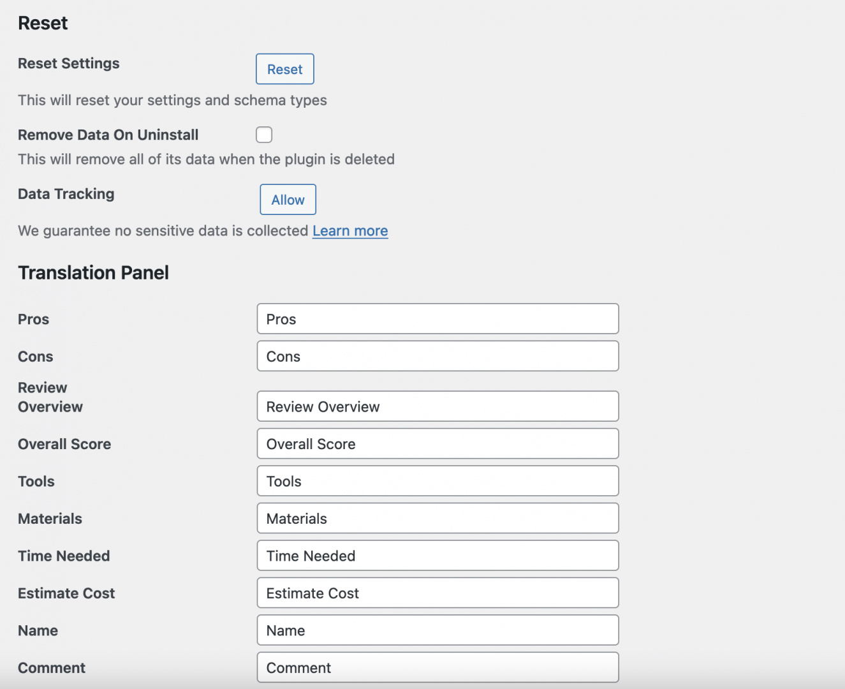Allow data tracking button
The image size is (845, 689).
(288, 200)
